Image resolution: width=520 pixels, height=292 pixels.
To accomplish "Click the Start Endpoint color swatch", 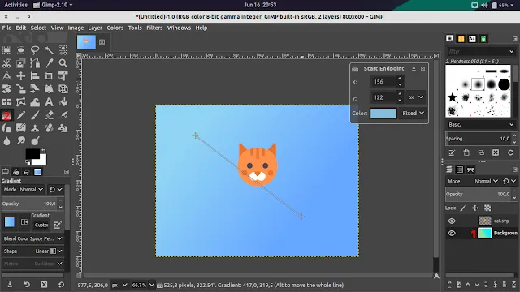I will (383, 114).
